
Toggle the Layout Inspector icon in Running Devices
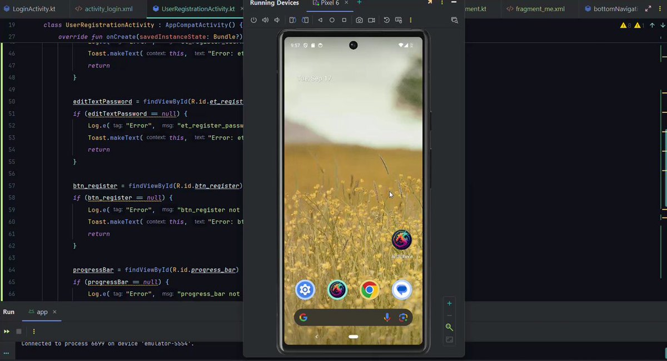coord(454,20)
